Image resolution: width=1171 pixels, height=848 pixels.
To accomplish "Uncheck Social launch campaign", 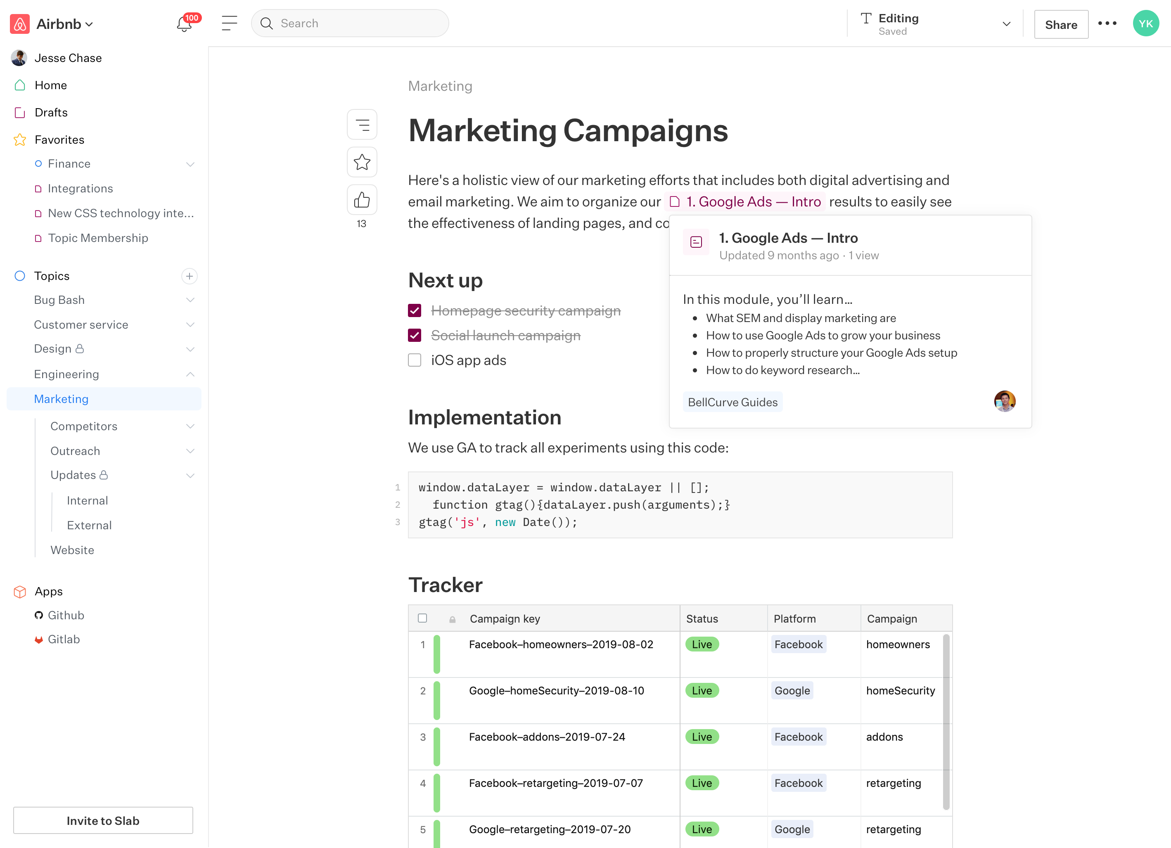I will click(415, 336).
